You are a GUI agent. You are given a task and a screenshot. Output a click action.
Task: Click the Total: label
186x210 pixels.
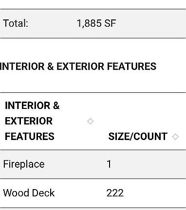pyautogui.click(x=16, y=23)
